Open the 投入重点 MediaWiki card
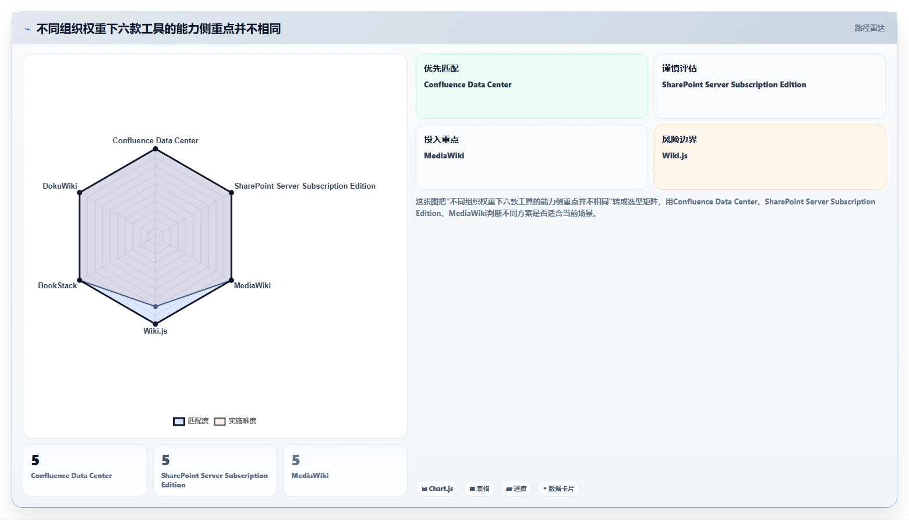 532,157
